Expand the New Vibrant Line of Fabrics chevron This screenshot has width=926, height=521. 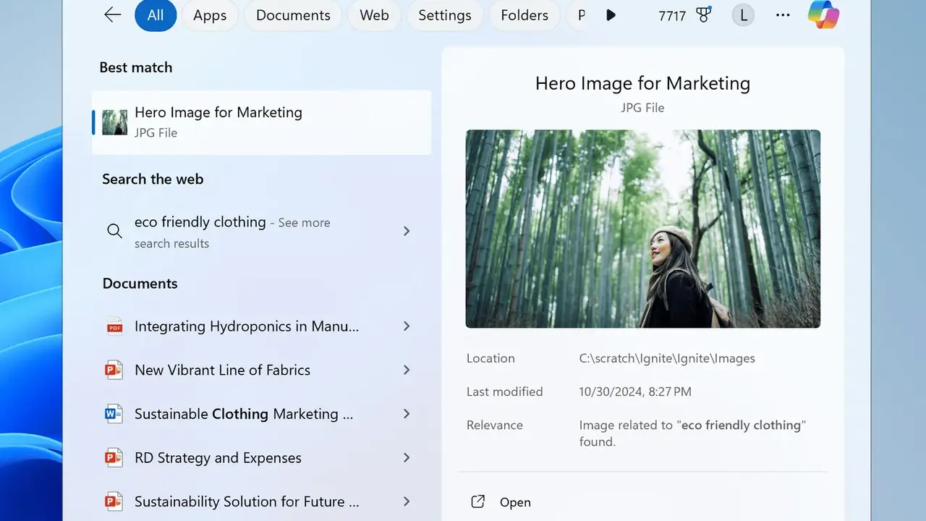tap(407, 370)
